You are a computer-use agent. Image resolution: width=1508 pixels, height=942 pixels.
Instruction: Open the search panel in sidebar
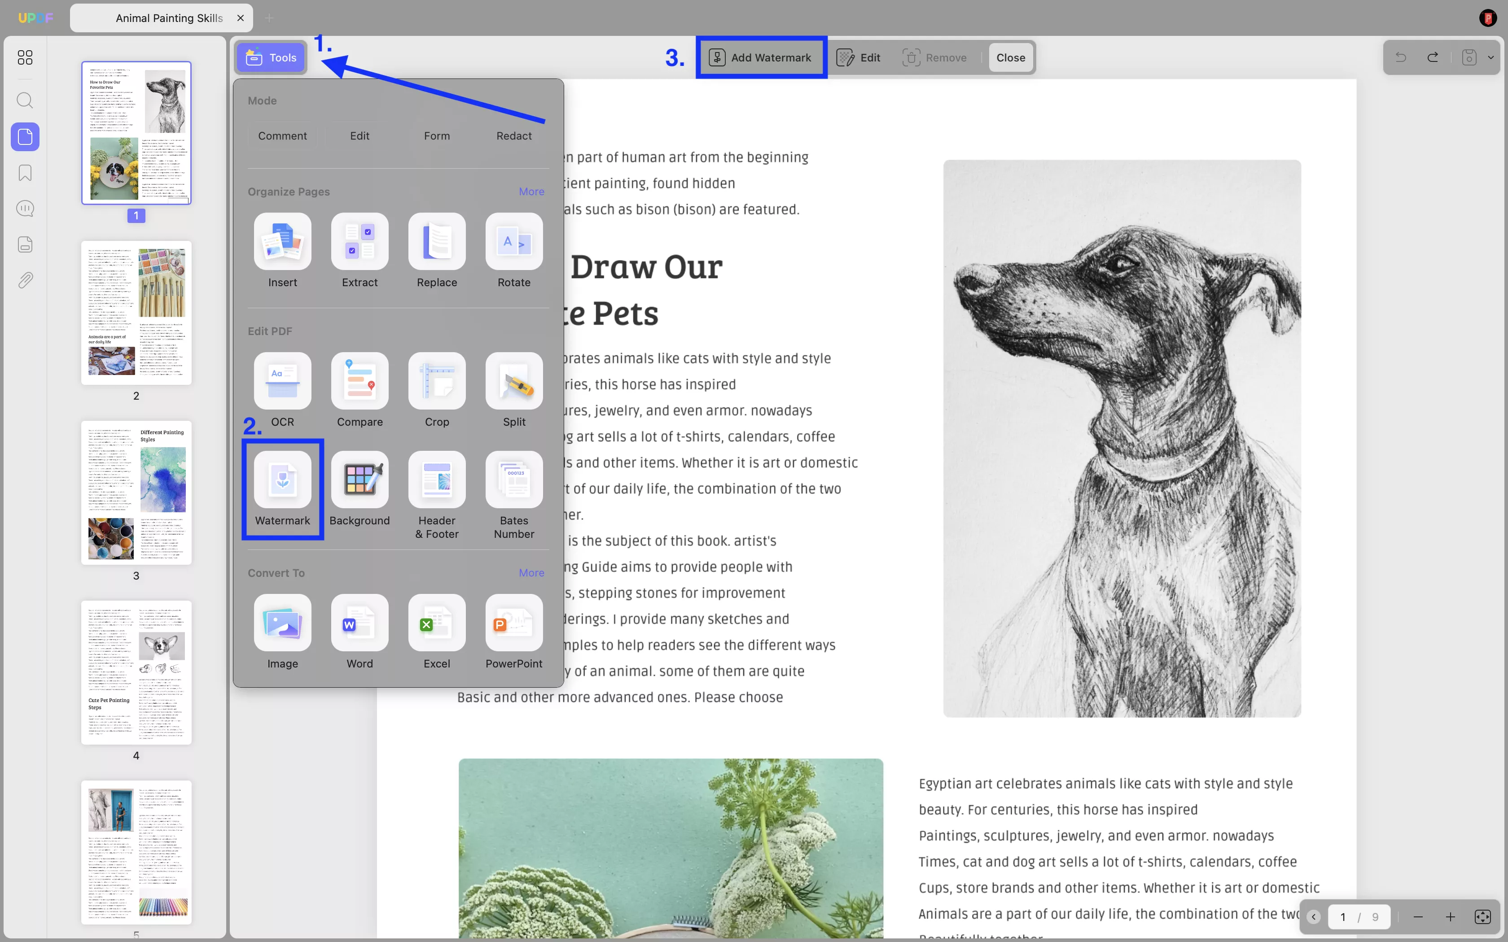25,100
